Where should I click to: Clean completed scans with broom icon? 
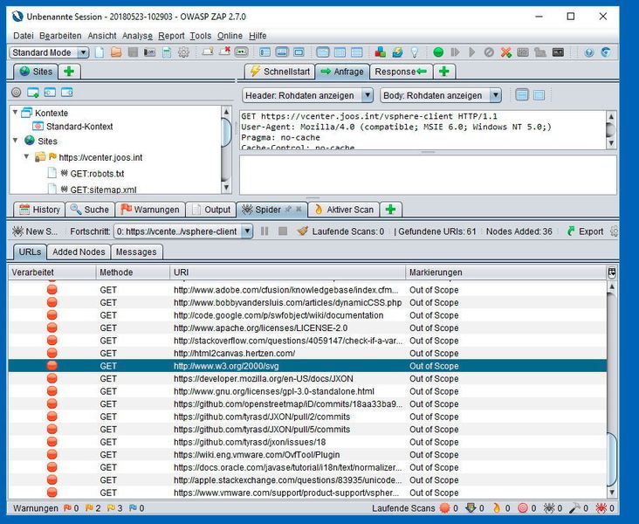[x=302, y=231]
